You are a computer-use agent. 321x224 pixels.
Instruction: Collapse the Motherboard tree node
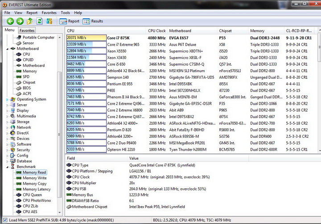(8, 49)
